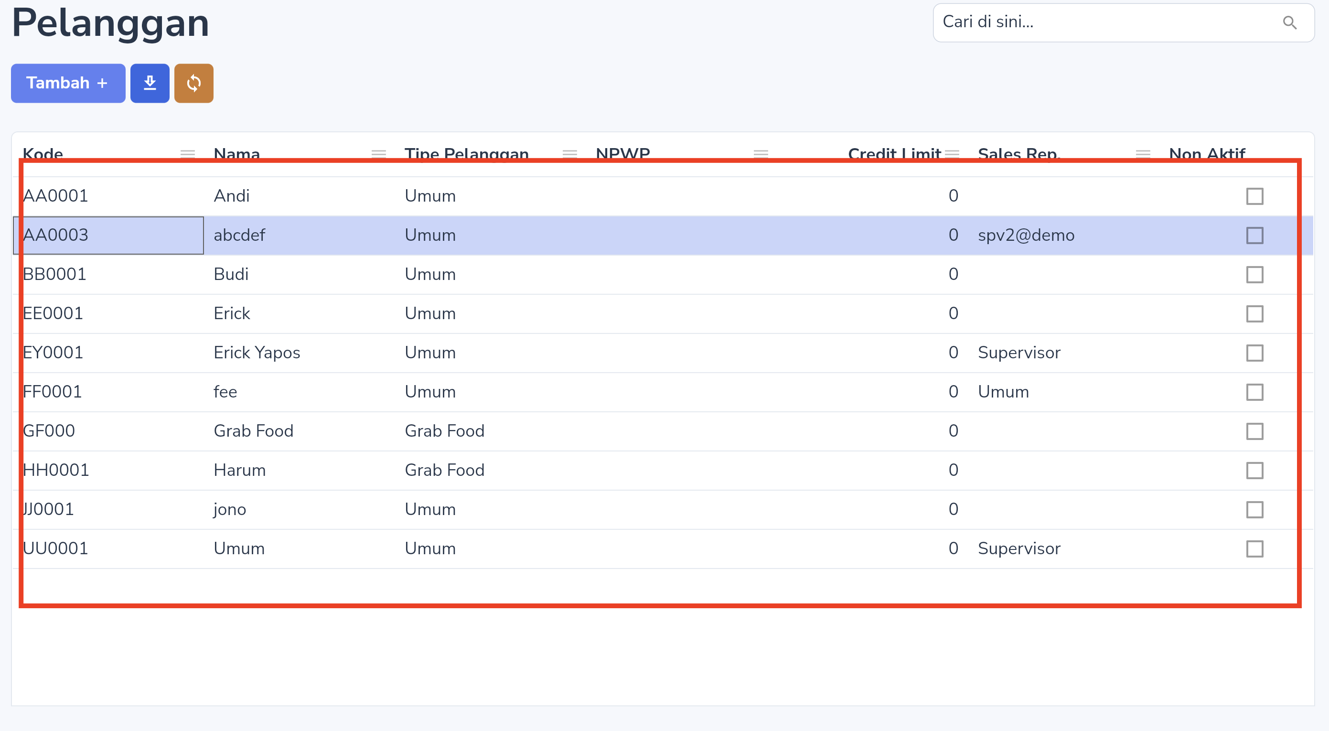Tick Non Aktif checkbox for Andi
1329x731 pixels.
[x=1254, y=196]
